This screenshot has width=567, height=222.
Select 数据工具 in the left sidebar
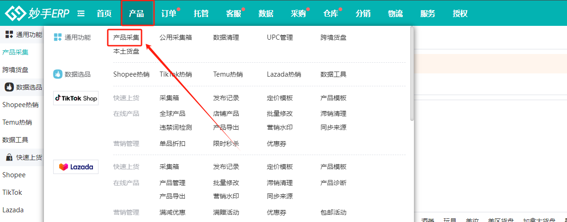[x=15, y=140]
